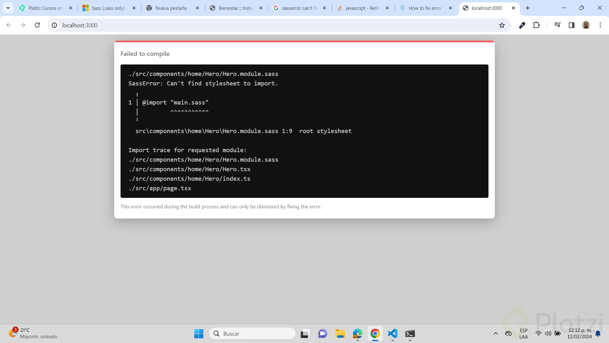Open Visual Studio Code from taskbar
The width and height of the screenshot is (609, 343).
(393, 333)
